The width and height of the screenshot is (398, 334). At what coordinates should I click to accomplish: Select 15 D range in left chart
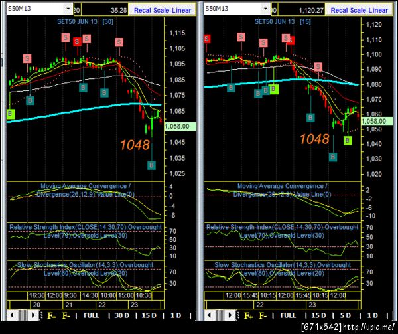tap(149, 315)
